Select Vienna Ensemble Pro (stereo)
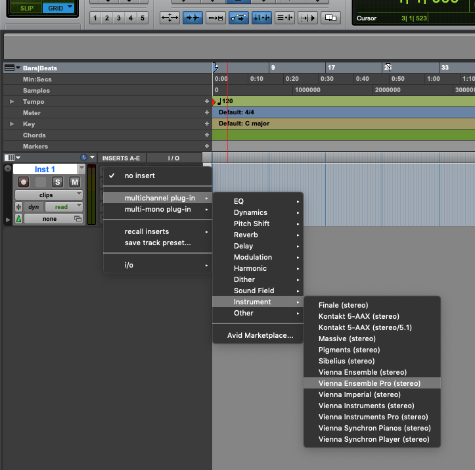Viewport: 475px width, 470px height. pyautogui.click(x=372, y=383)
